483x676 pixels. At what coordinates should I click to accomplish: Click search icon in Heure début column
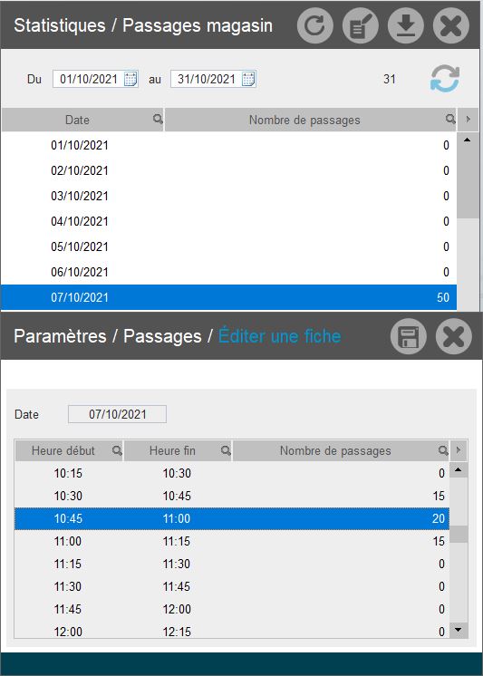click(117, 450)
